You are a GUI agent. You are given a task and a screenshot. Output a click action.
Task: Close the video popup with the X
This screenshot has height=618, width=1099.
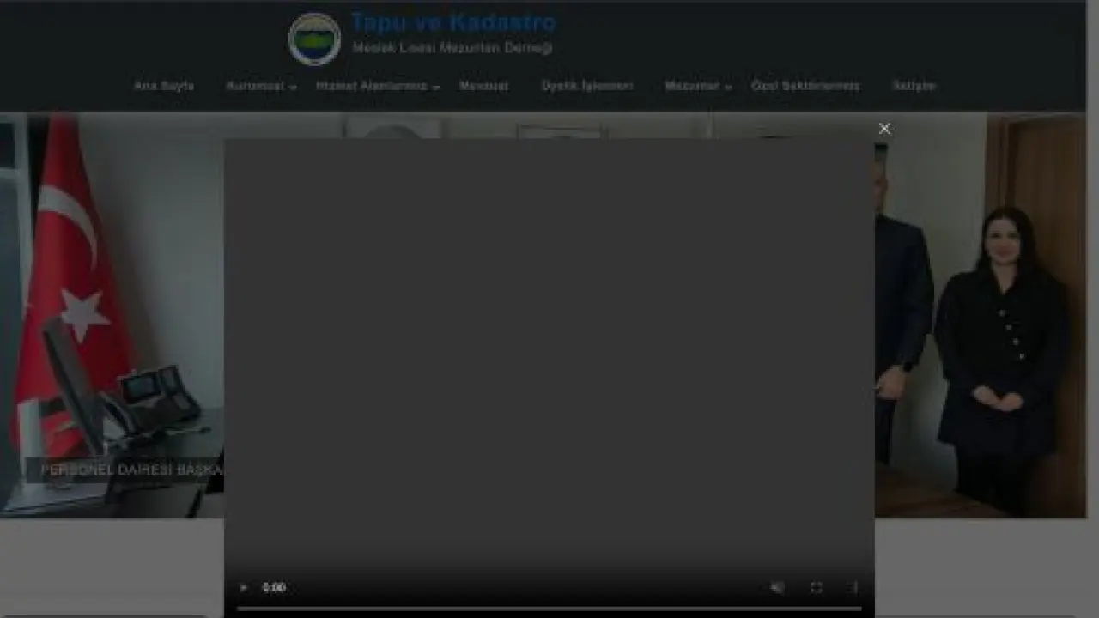click(x=884, y=129)
